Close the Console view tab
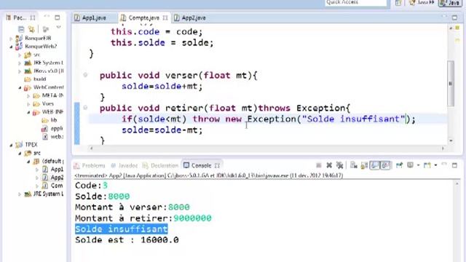The image size is (466, 262). click(217, 165)
